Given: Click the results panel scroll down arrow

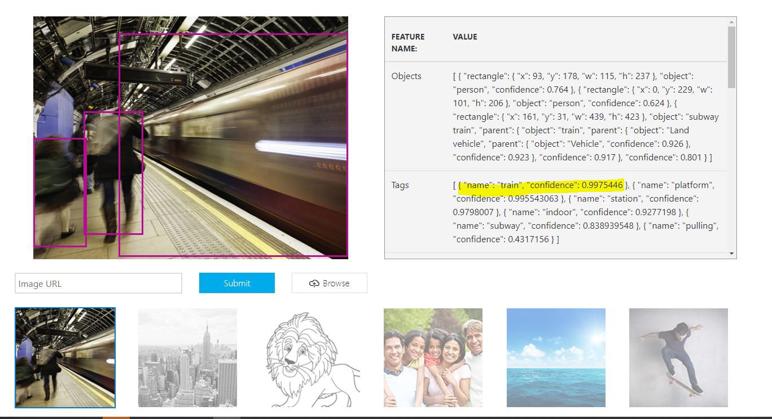Looking at the screenshot, I should pos(732,254).
